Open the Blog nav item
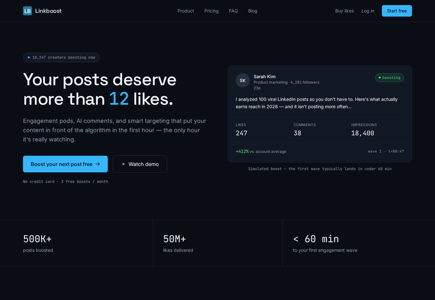 click(x=253, y=11)
